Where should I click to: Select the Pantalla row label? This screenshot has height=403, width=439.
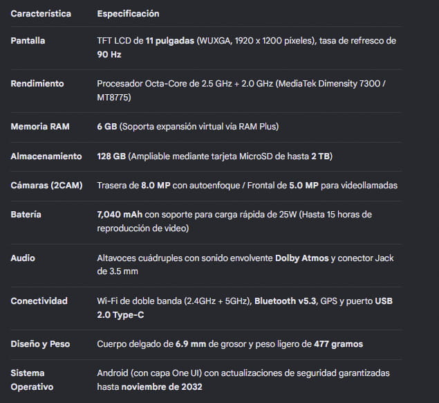(28, 41)
